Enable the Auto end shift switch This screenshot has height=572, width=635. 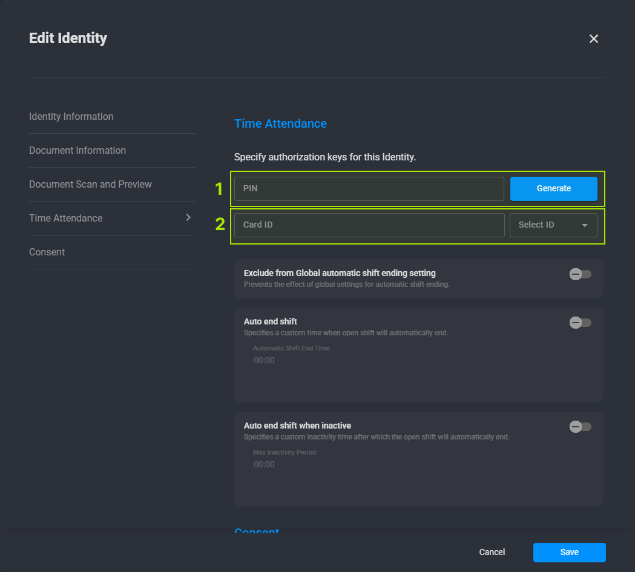580,323
